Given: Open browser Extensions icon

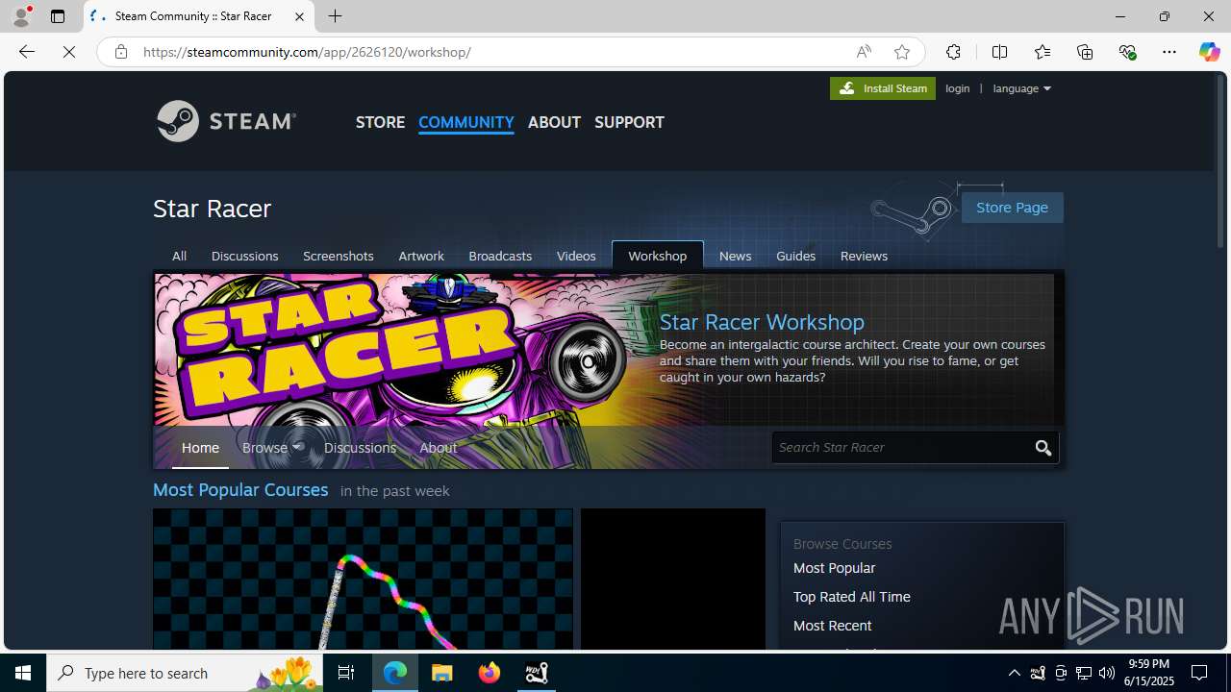Looking at the screenshot, I should (953, 52).
